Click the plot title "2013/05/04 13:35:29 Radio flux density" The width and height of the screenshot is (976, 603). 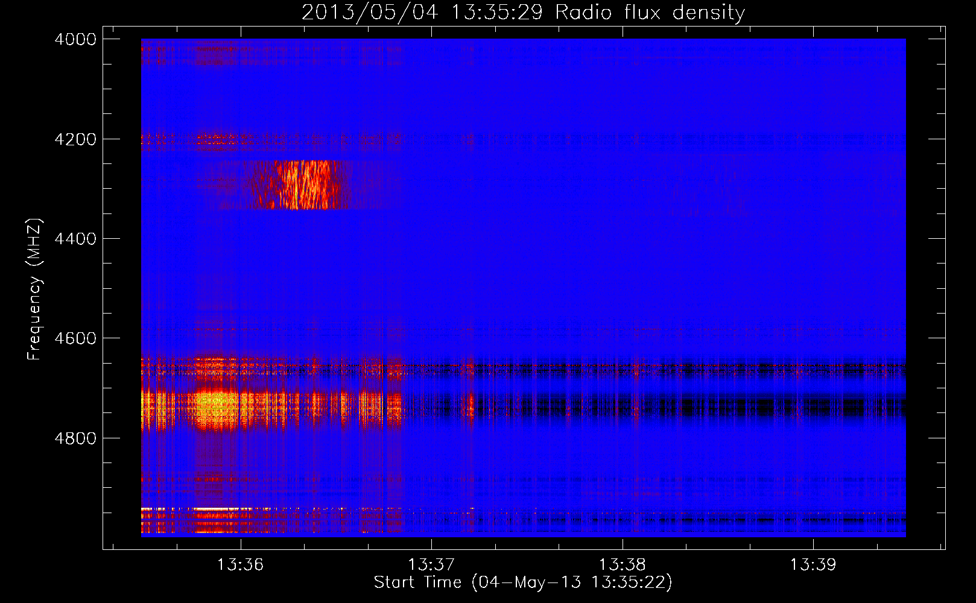tap(523, 12)
